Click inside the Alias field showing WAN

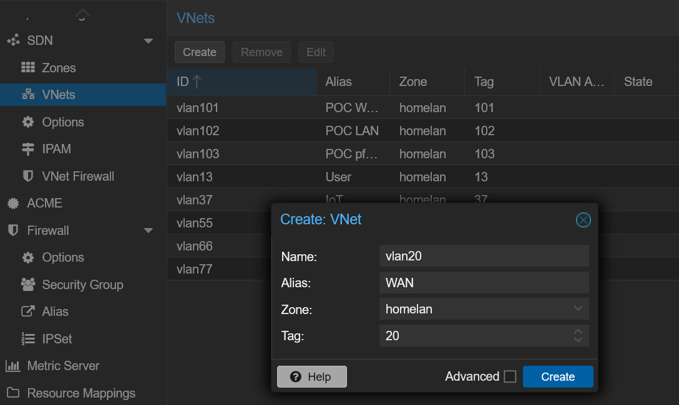click(484, 282)
